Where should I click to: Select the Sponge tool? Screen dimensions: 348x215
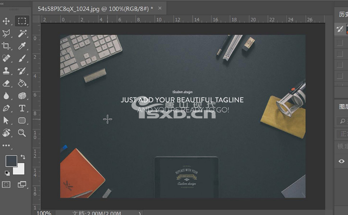22,96
